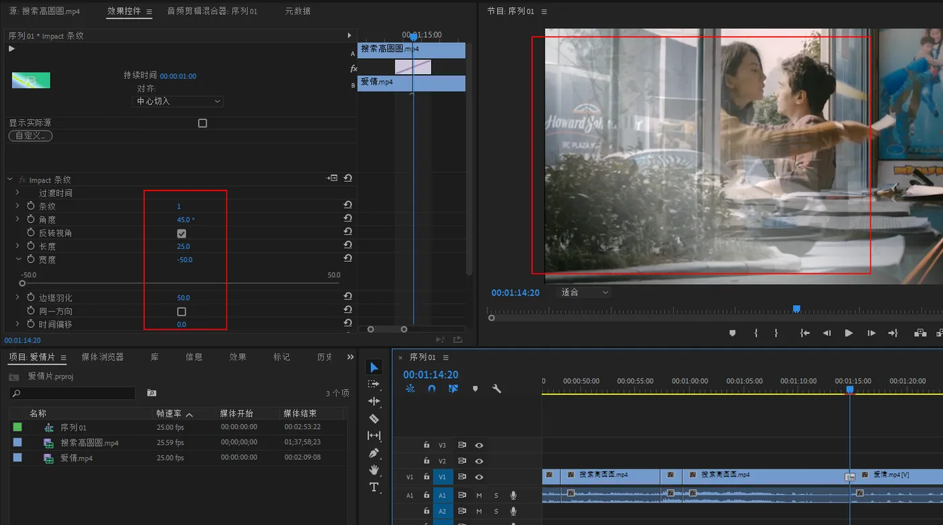Add marker in timeline panel
This screenshot has width=943, height=525.
[x=475, y=388]
